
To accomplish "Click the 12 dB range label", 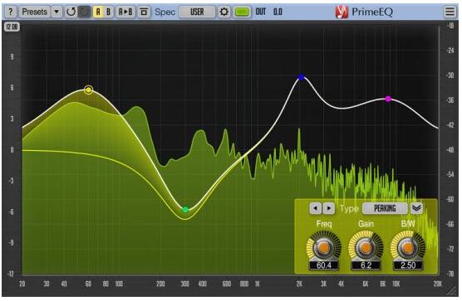I will click(12, 27).
